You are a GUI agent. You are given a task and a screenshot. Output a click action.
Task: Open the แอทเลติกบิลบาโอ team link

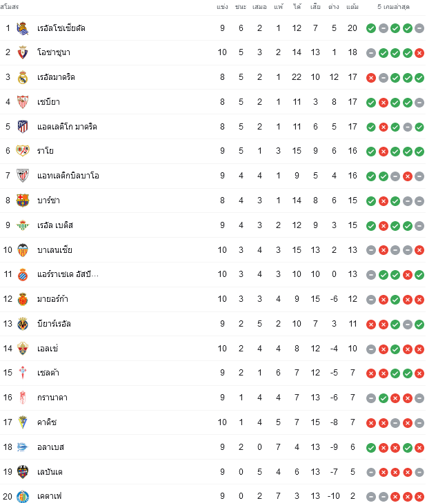[x=68, y=176]
